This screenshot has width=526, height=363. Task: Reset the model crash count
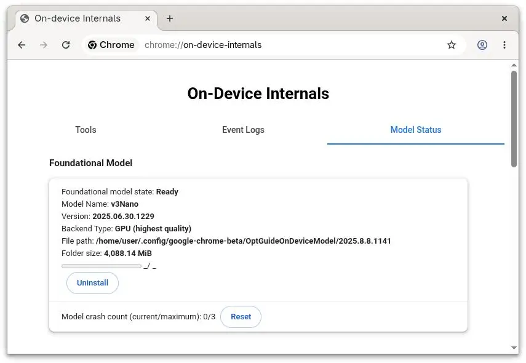[241, 317]
